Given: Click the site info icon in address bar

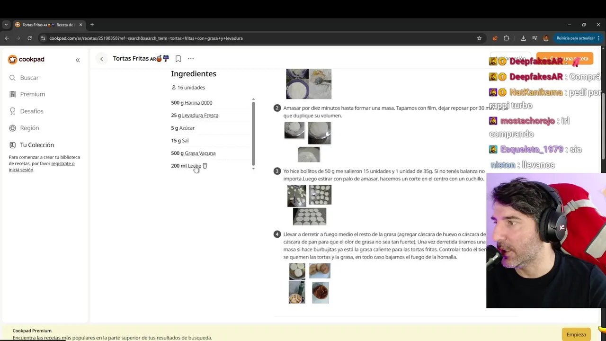Looking at the screenshot, I should click(43, 38).
